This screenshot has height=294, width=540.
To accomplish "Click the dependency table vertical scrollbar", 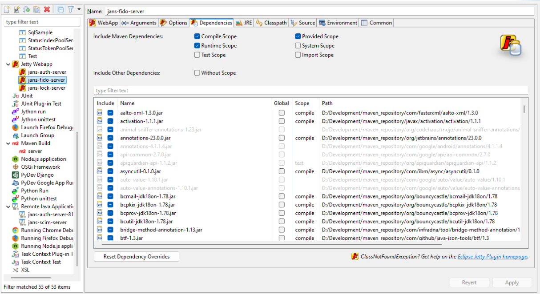I will (x=524, y=109).
